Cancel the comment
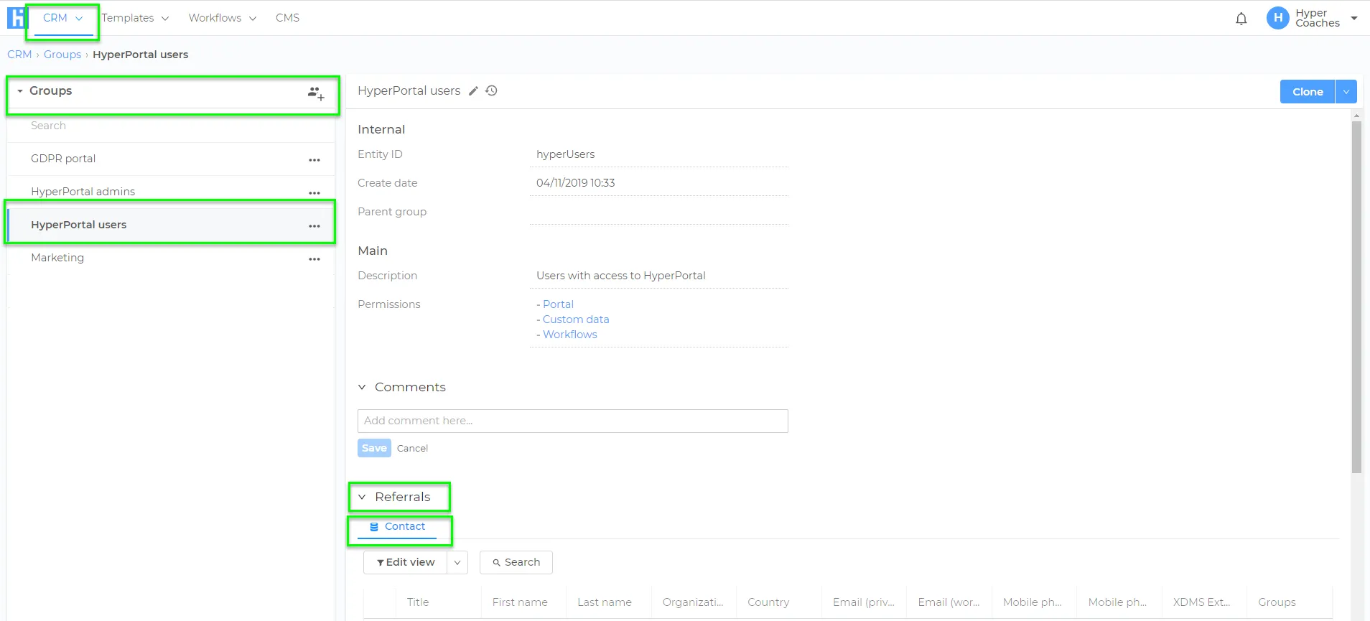 (x=412, y=448)
